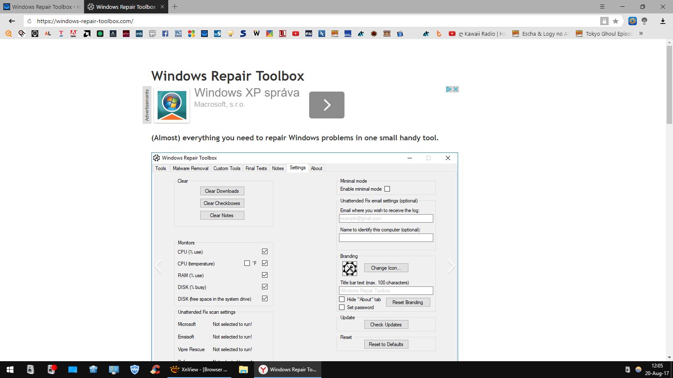The height and width of the screenshot is (378, 673).
Task: Click the Reset to Defaults button
Action: [x=386, y=344]
